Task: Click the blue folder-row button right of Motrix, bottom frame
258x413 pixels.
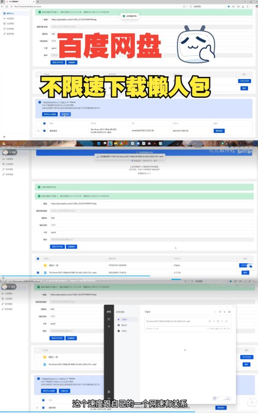Action: click(246, 357)
